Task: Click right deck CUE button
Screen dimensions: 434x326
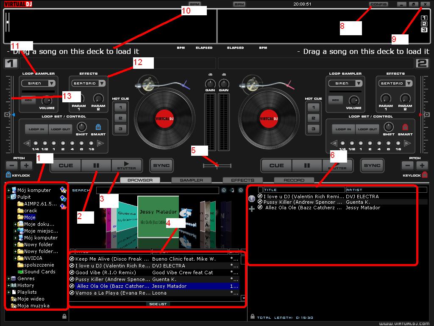Action: click(276, 166)
